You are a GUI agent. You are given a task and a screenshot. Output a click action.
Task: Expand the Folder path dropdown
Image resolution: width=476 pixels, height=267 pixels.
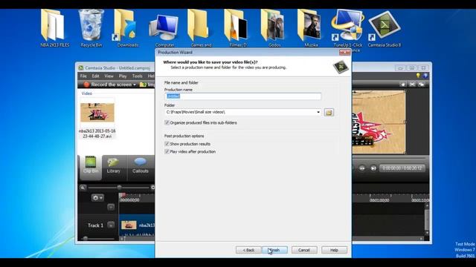[x=318, y=112]
